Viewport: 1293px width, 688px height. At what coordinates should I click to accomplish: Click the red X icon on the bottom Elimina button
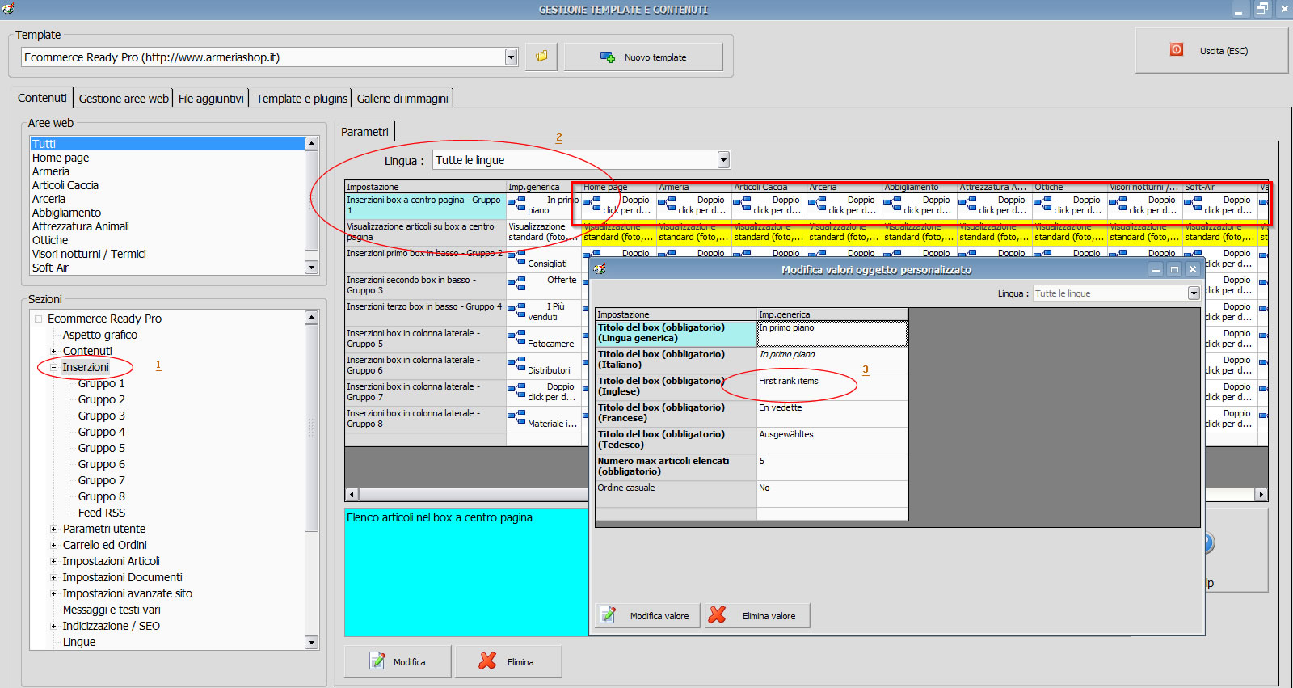tap(487, 661)
